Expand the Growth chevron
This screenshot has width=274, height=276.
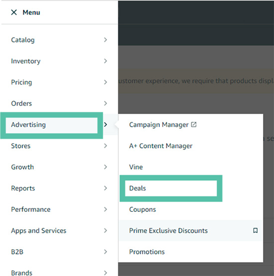coord(106,167)
